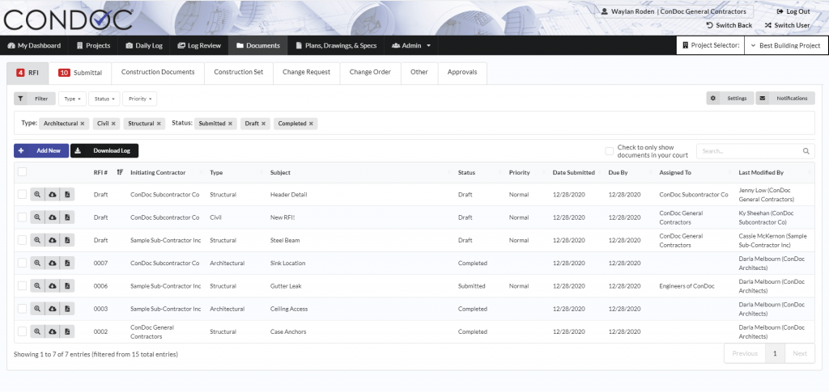
Task: Click the cloud download icon for New RFI! row
Action: point(53,217)
